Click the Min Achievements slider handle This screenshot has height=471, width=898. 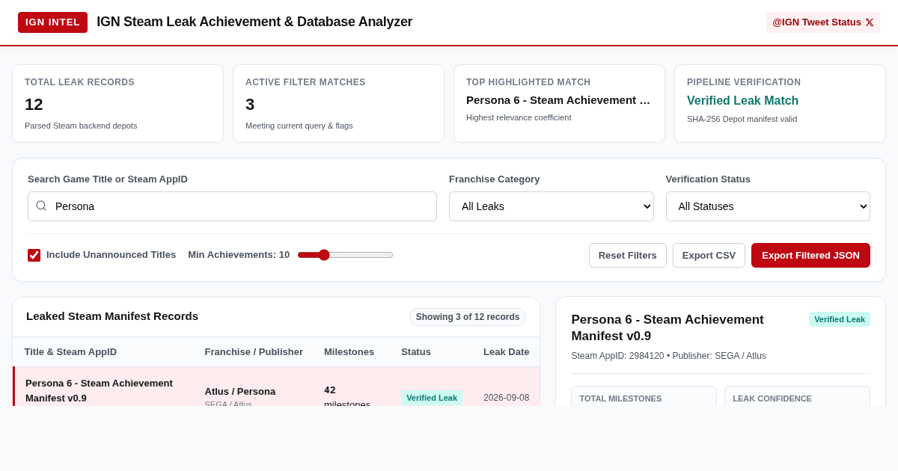coord(323,255)
